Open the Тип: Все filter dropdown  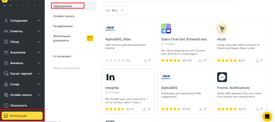point(115,10)
